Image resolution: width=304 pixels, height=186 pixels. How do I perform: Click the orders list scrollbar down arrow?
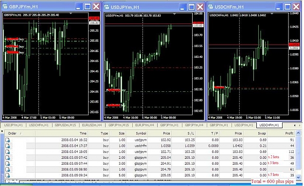(298, 177)
